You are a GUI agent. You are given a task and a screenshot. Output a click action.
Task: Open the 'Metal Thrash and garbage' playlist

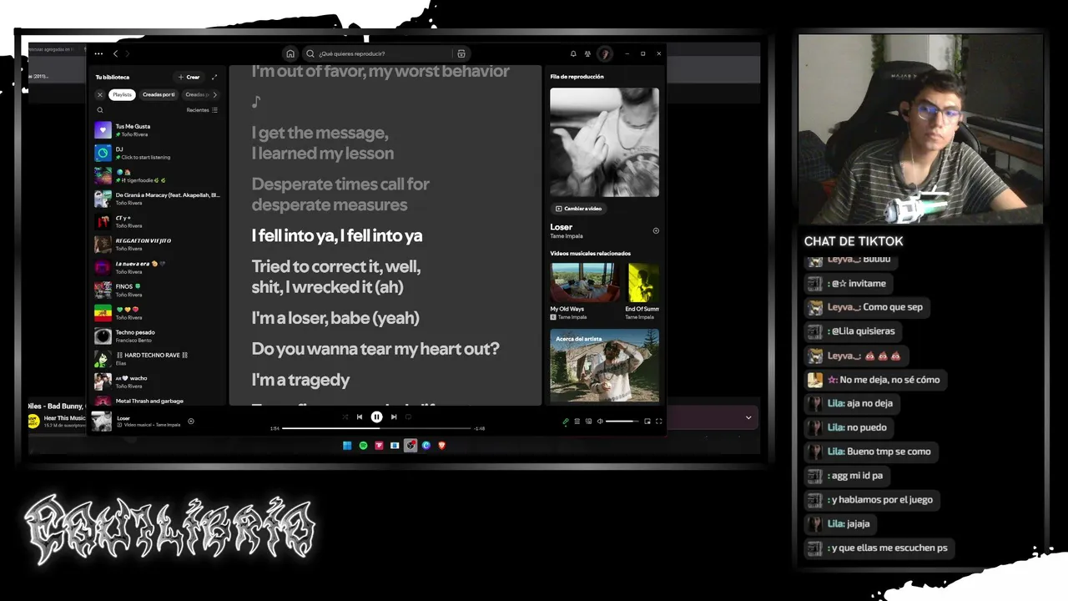157,402
